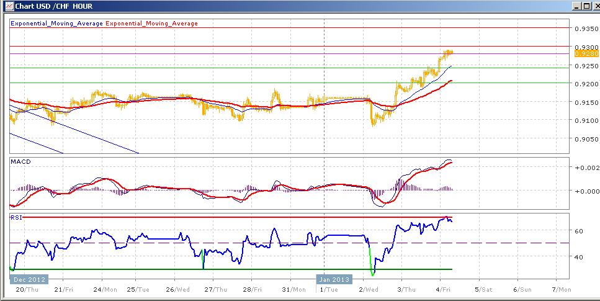Viewport: 600px width, 301px height.
Task: Click the red Exponential_Moving_Average legend label
Action: (151, 24)
